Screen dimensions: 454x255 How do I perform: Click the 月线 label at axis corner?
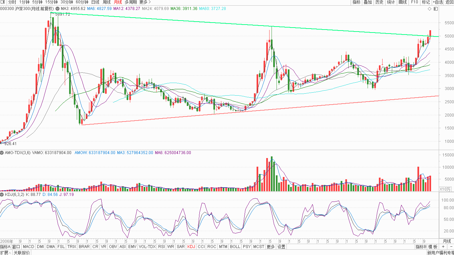pyautogui.click(x=447, y=241)
